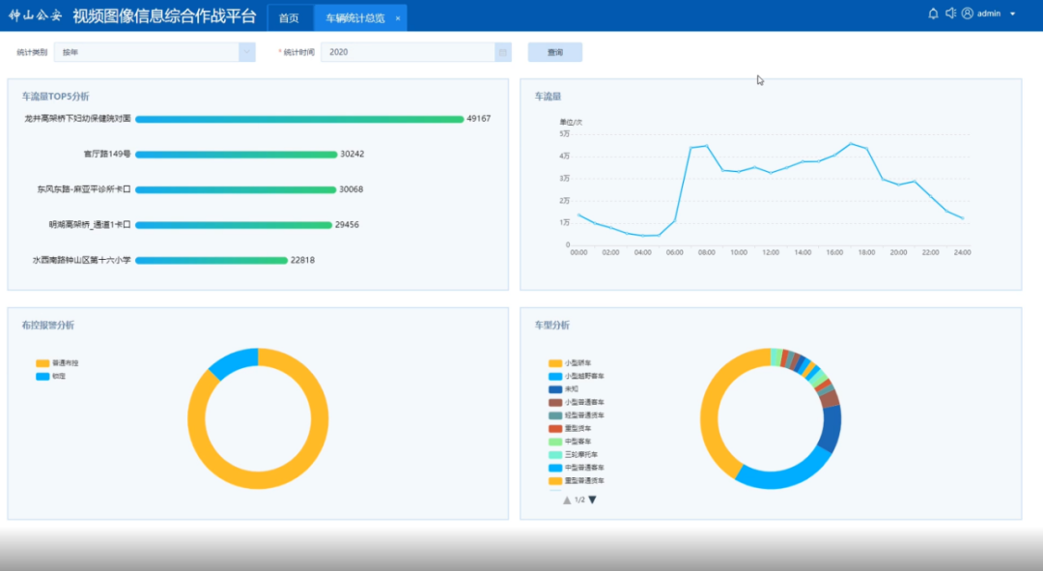This screenshot has width=1043, height=571.
Task: Open the 统计类别 dropdown
Action: click(x=154, y=52)
